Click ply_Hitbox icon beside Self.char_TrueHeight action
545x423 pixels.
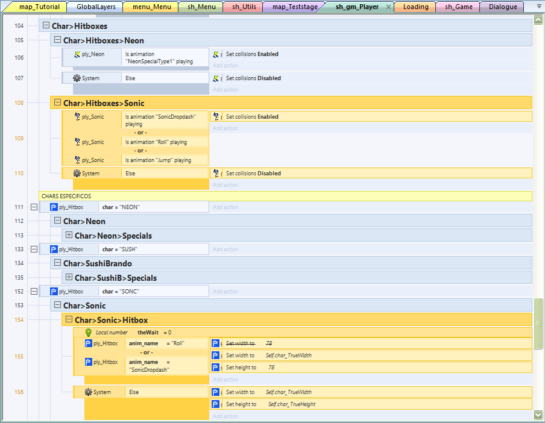(216, 404)
